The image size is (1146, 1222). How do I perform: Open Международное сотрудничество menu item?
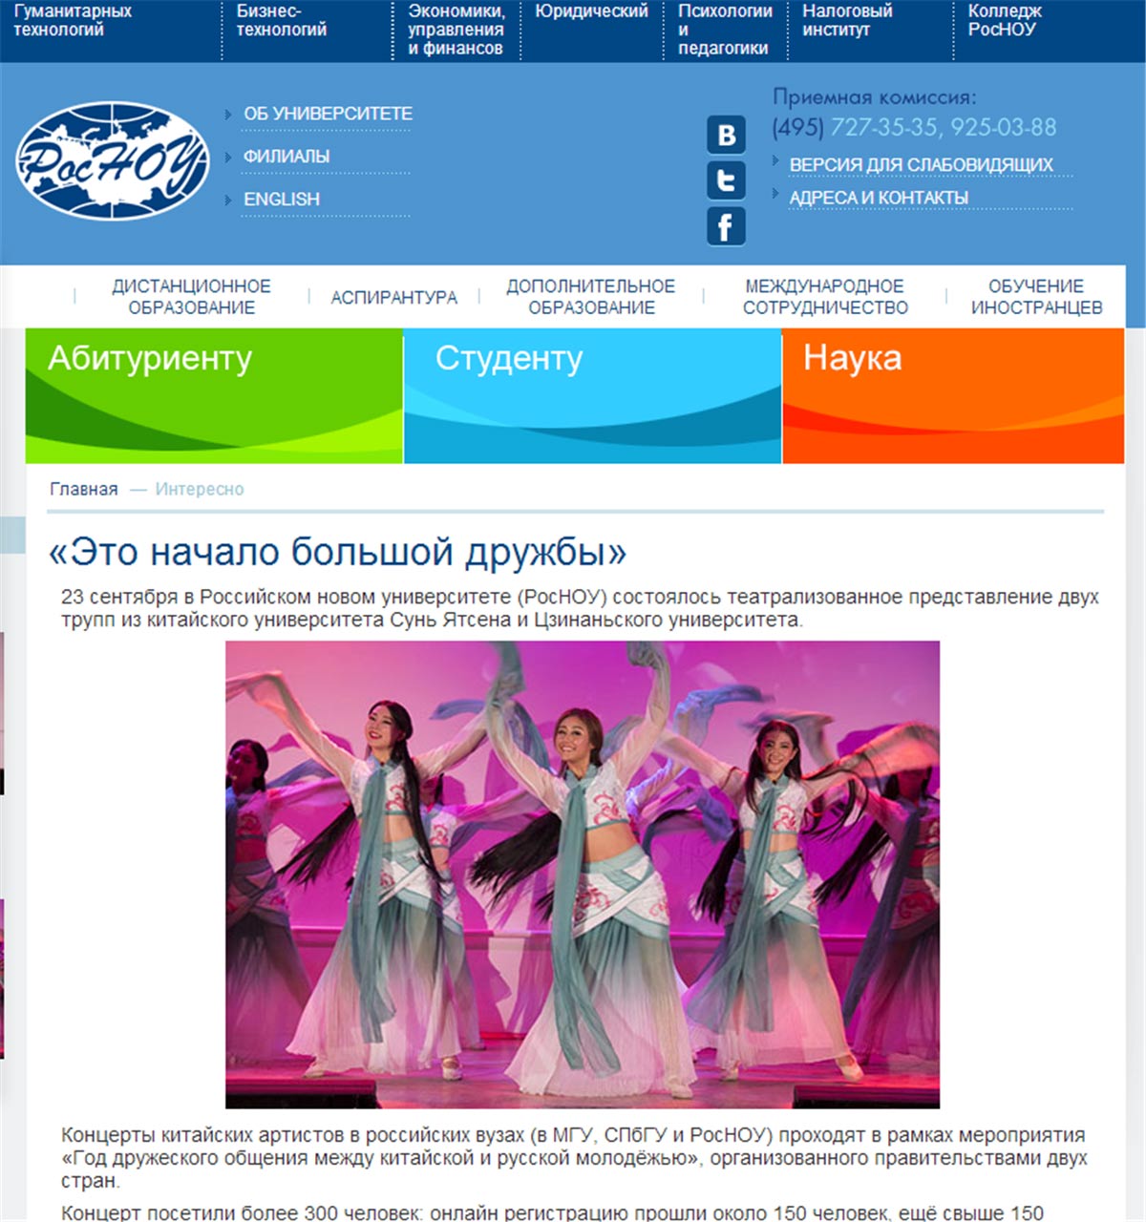click(x=825, y=297)
